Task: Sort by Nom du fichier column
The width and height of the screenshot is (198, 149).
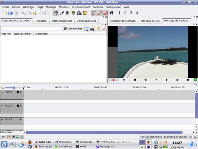Action: point(23,34)
